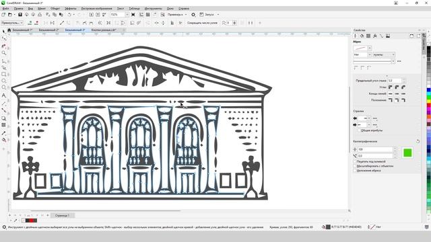Open the 'Объект' menu
Viewport: 431px width, 242px height.
point(55,9)
